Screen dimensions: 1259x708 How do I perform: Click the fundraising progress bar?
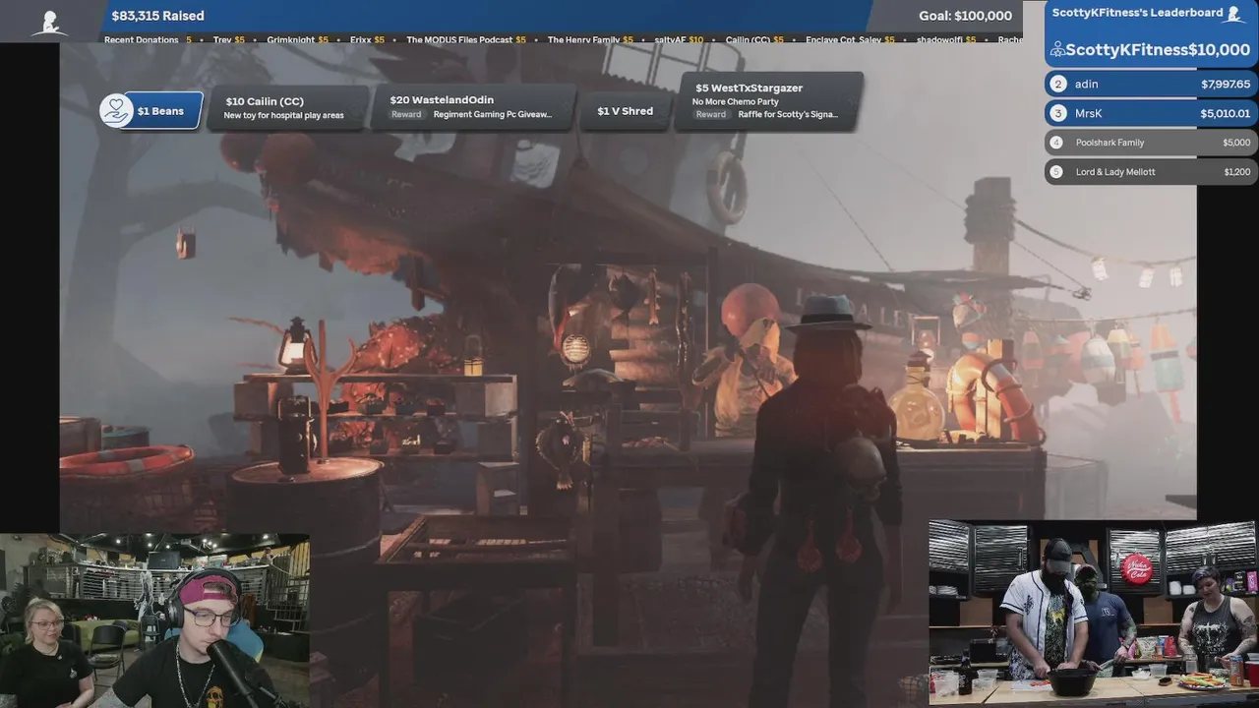click(x=487, y=16)
